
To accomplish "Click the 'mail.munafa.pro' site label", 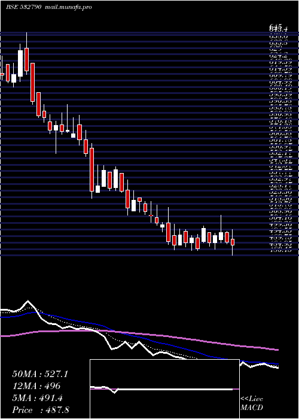I will coord(68,7).
